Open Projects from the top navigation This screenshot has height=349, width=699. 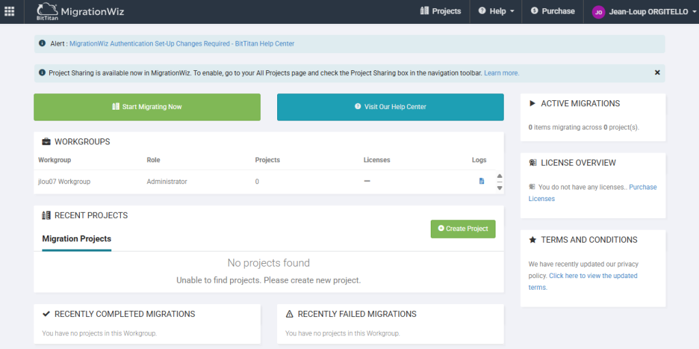[440, 11]
